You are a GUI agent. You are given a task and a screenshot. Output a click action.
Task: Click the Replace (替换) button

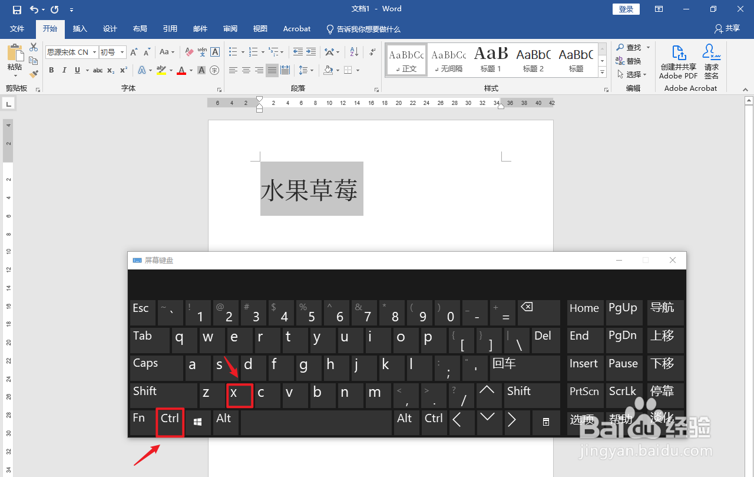[x=628, y=61]
